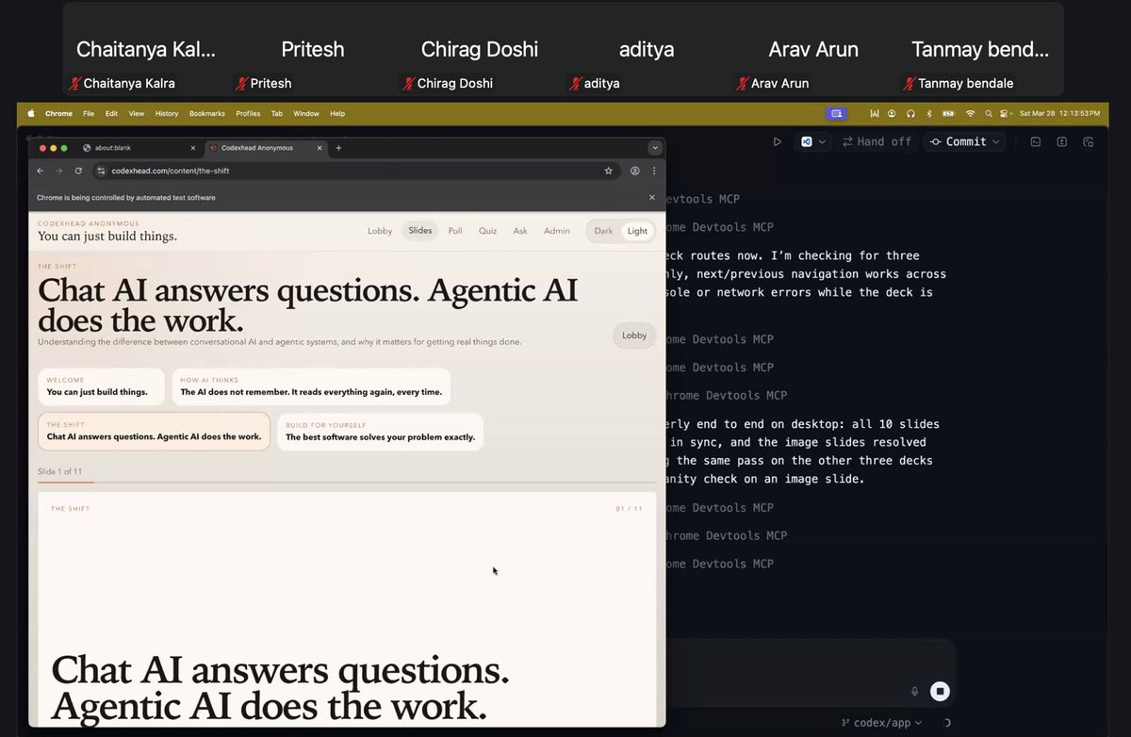Image resolution: width=1131 pixels, height=737 pixels.
Task: Click the purple screen-sharing icon in the menu bar
Action: (x=836, y=113)
